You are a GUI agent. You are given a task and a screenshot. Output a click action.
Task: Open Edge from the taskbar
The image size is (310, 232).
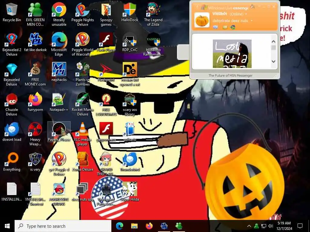(x=120, y=226)
